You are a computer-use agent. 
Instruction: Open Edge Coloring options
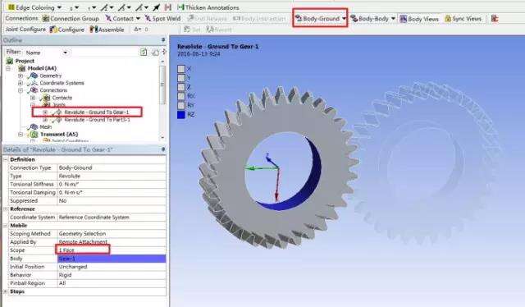click(x=34, y=7)
